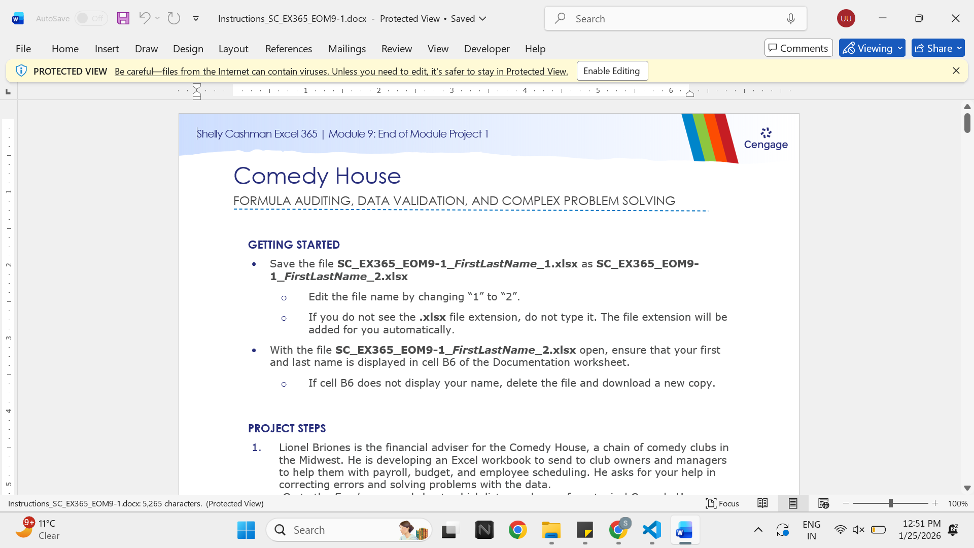The height and width of the screenshot is (548, 974).
Task: Click the tab stop selector on ruler
Action: tap(8, 92)
